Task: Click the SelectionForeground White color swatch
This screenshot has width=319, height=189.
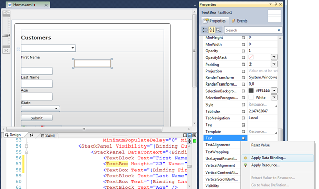Action: pos(251,97)
